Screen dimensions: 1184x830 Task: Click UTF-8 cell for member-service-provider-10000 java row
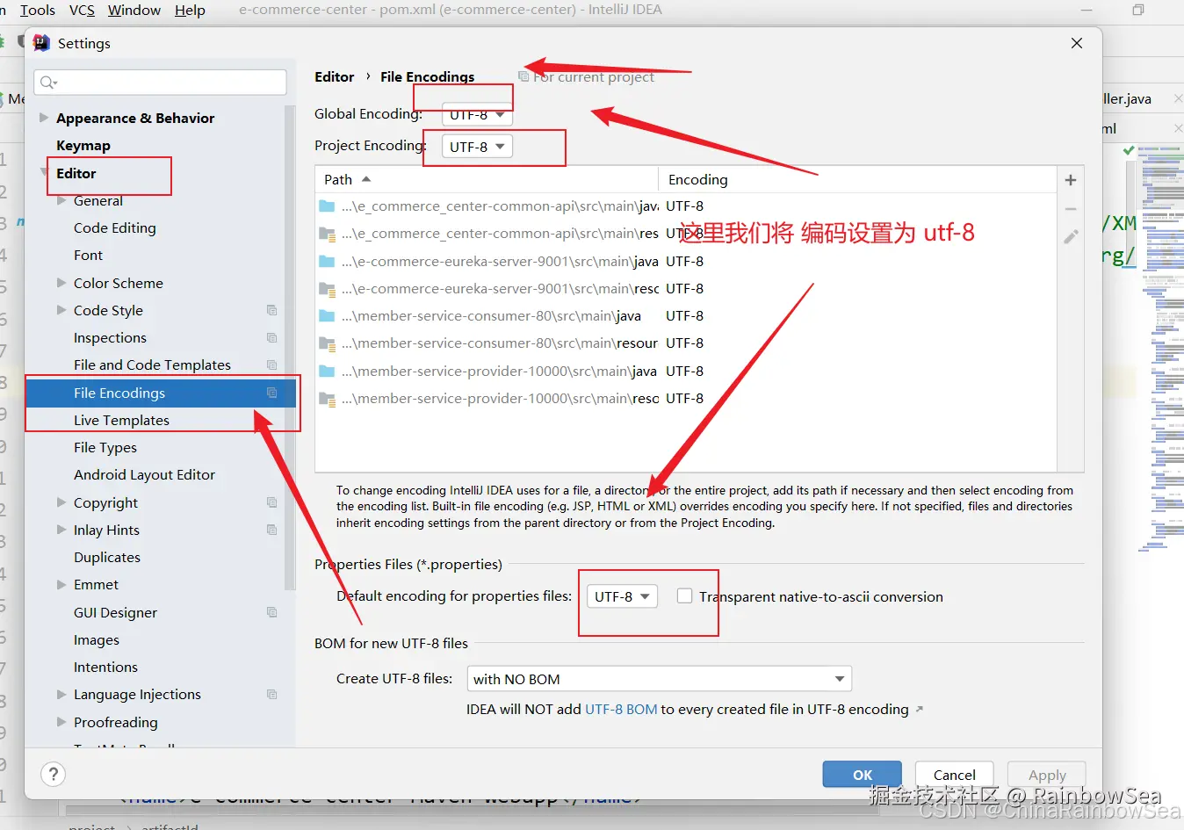tap(684, 371)
